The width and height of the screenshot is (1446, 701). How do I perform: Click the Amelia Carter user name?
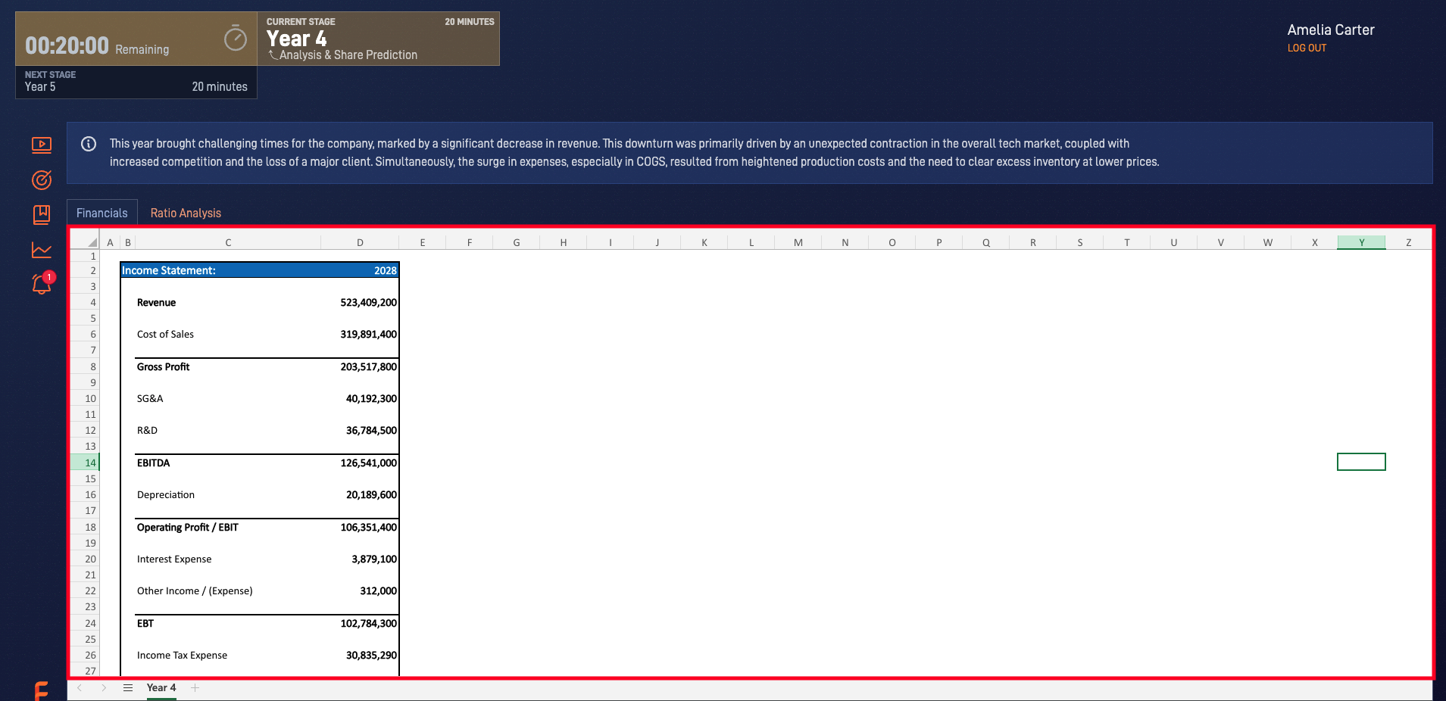(1330, 30)
